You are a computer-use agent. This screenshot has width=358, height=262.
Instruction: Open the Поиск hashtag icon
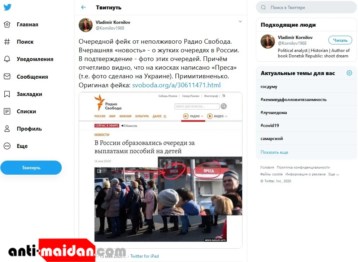click(7, 42)
